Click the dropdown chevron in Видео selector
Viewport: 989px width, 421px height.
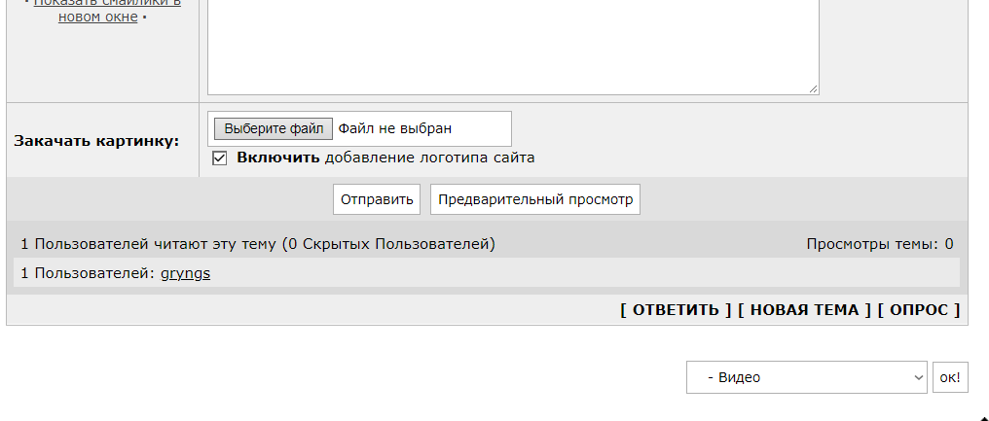[x=918, y=377]
